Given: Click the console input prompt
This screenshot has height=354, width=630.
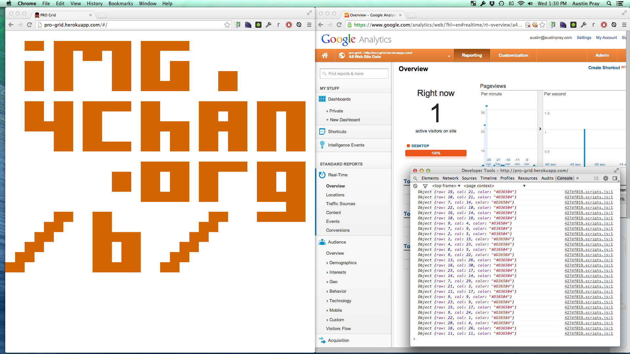Looking at the screenshot, I should pyautogui.click(x=515, y=339).
